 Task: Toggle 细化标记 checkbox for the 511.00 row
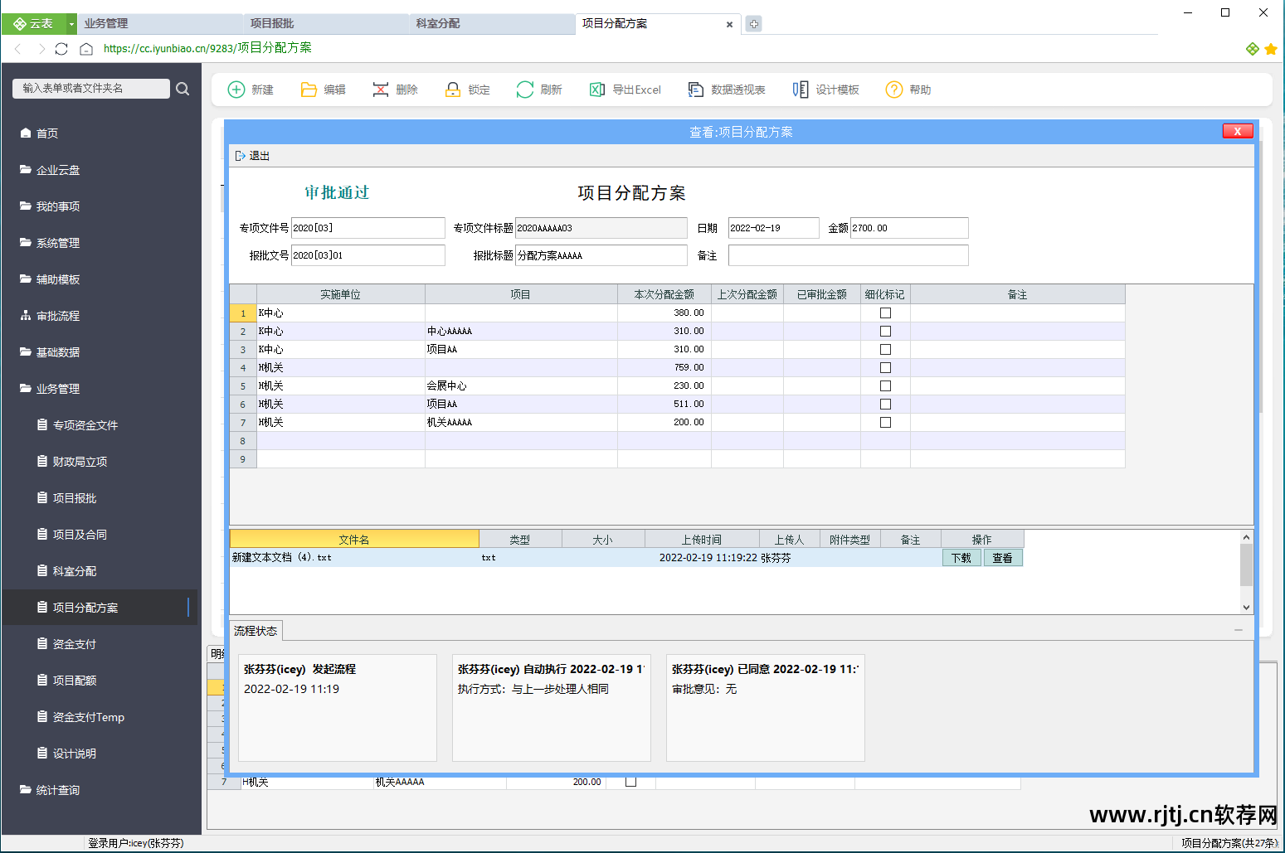(x=885, y=405)
